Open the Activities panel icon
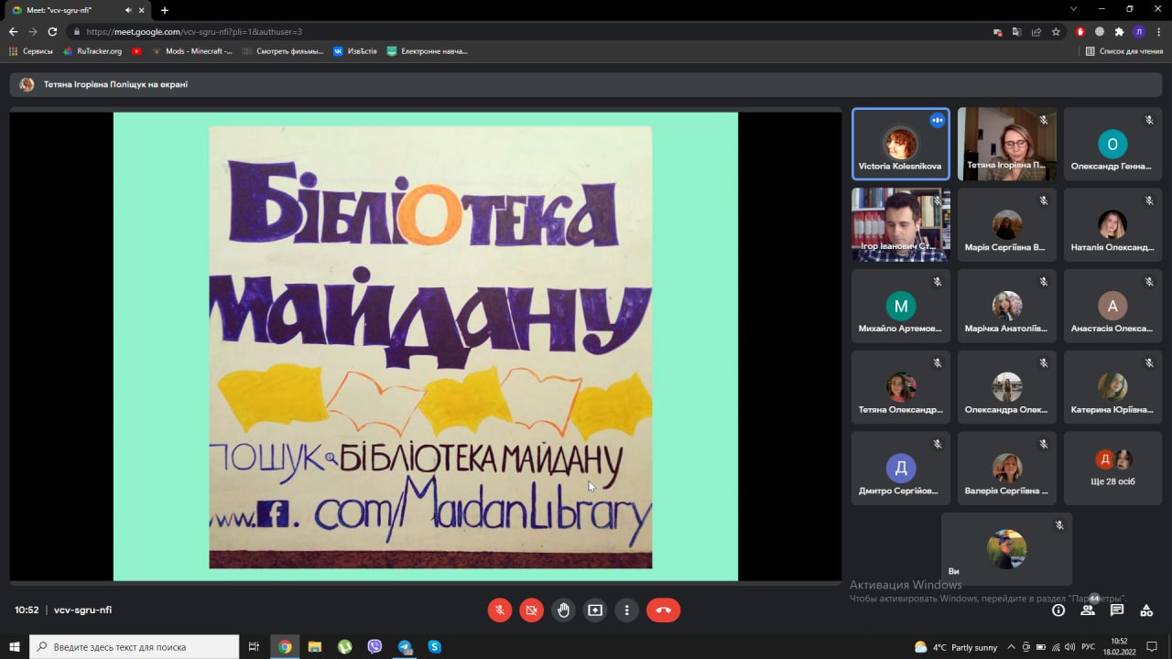1172x659 pixels. tap(1146, 610)
